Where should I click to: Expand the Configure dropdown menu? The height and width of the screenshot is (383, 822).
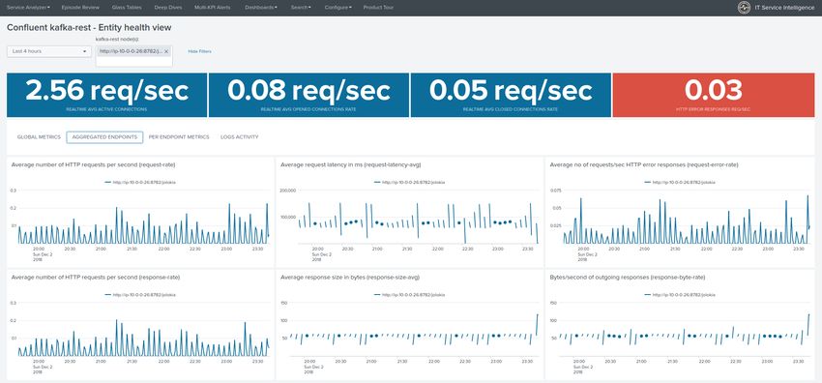tap(338, 8)
